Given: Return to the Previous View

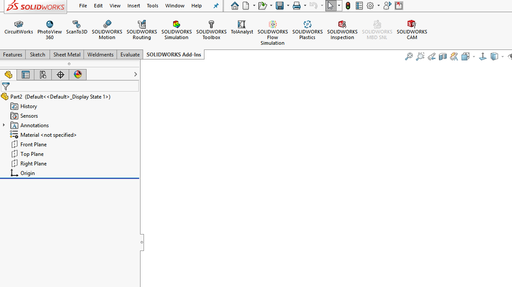Looking at the screenshot, I should pos(432,57).
